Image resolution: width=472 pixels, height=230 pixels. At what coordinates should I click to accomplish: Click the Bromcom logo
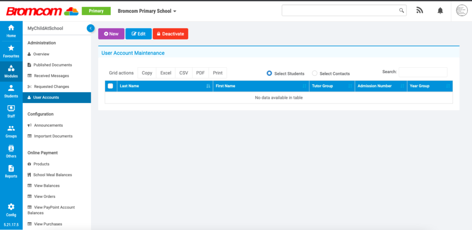point(42,11)
